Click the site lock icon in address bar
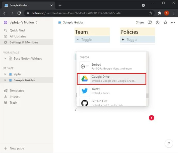Image resolution: width=178 pixels, height=153 pixels. (x=28, y=13)
